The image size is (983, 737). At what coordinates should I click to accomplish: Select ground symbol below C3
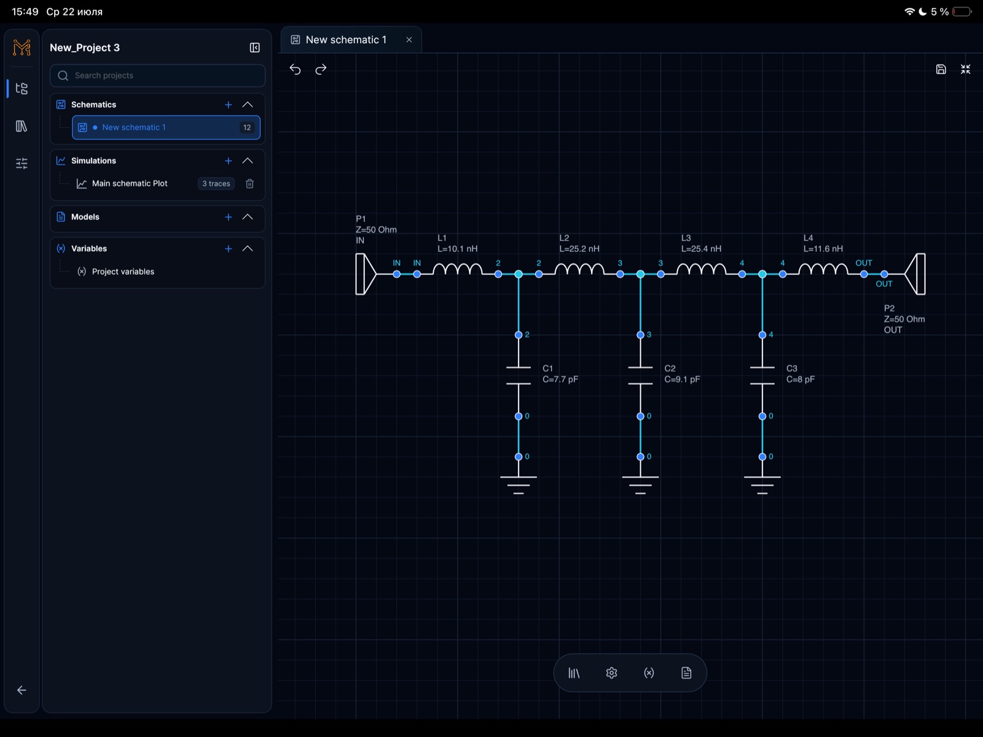[x=762, y=485]
